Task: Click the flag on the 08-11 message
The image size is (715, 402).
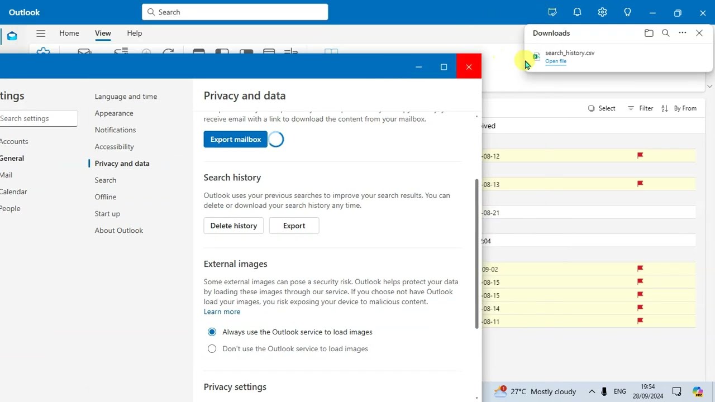Action: [640, 321]
